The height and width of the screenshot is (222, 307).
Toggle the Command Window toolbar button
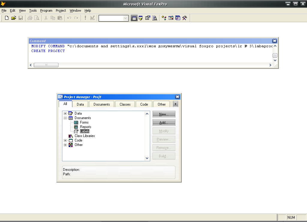coord(134,18)
